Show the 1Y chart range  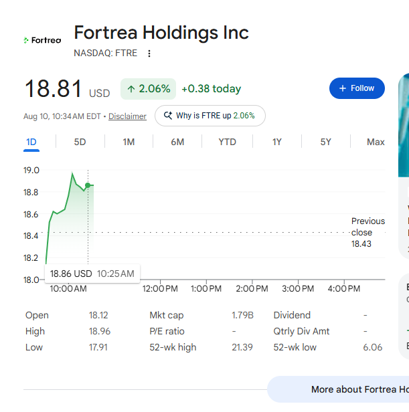click(277, 142)
